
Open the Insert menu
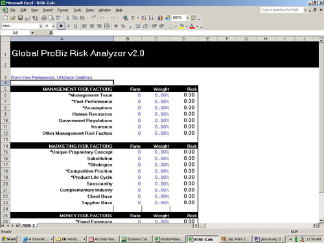click(48, 10)
